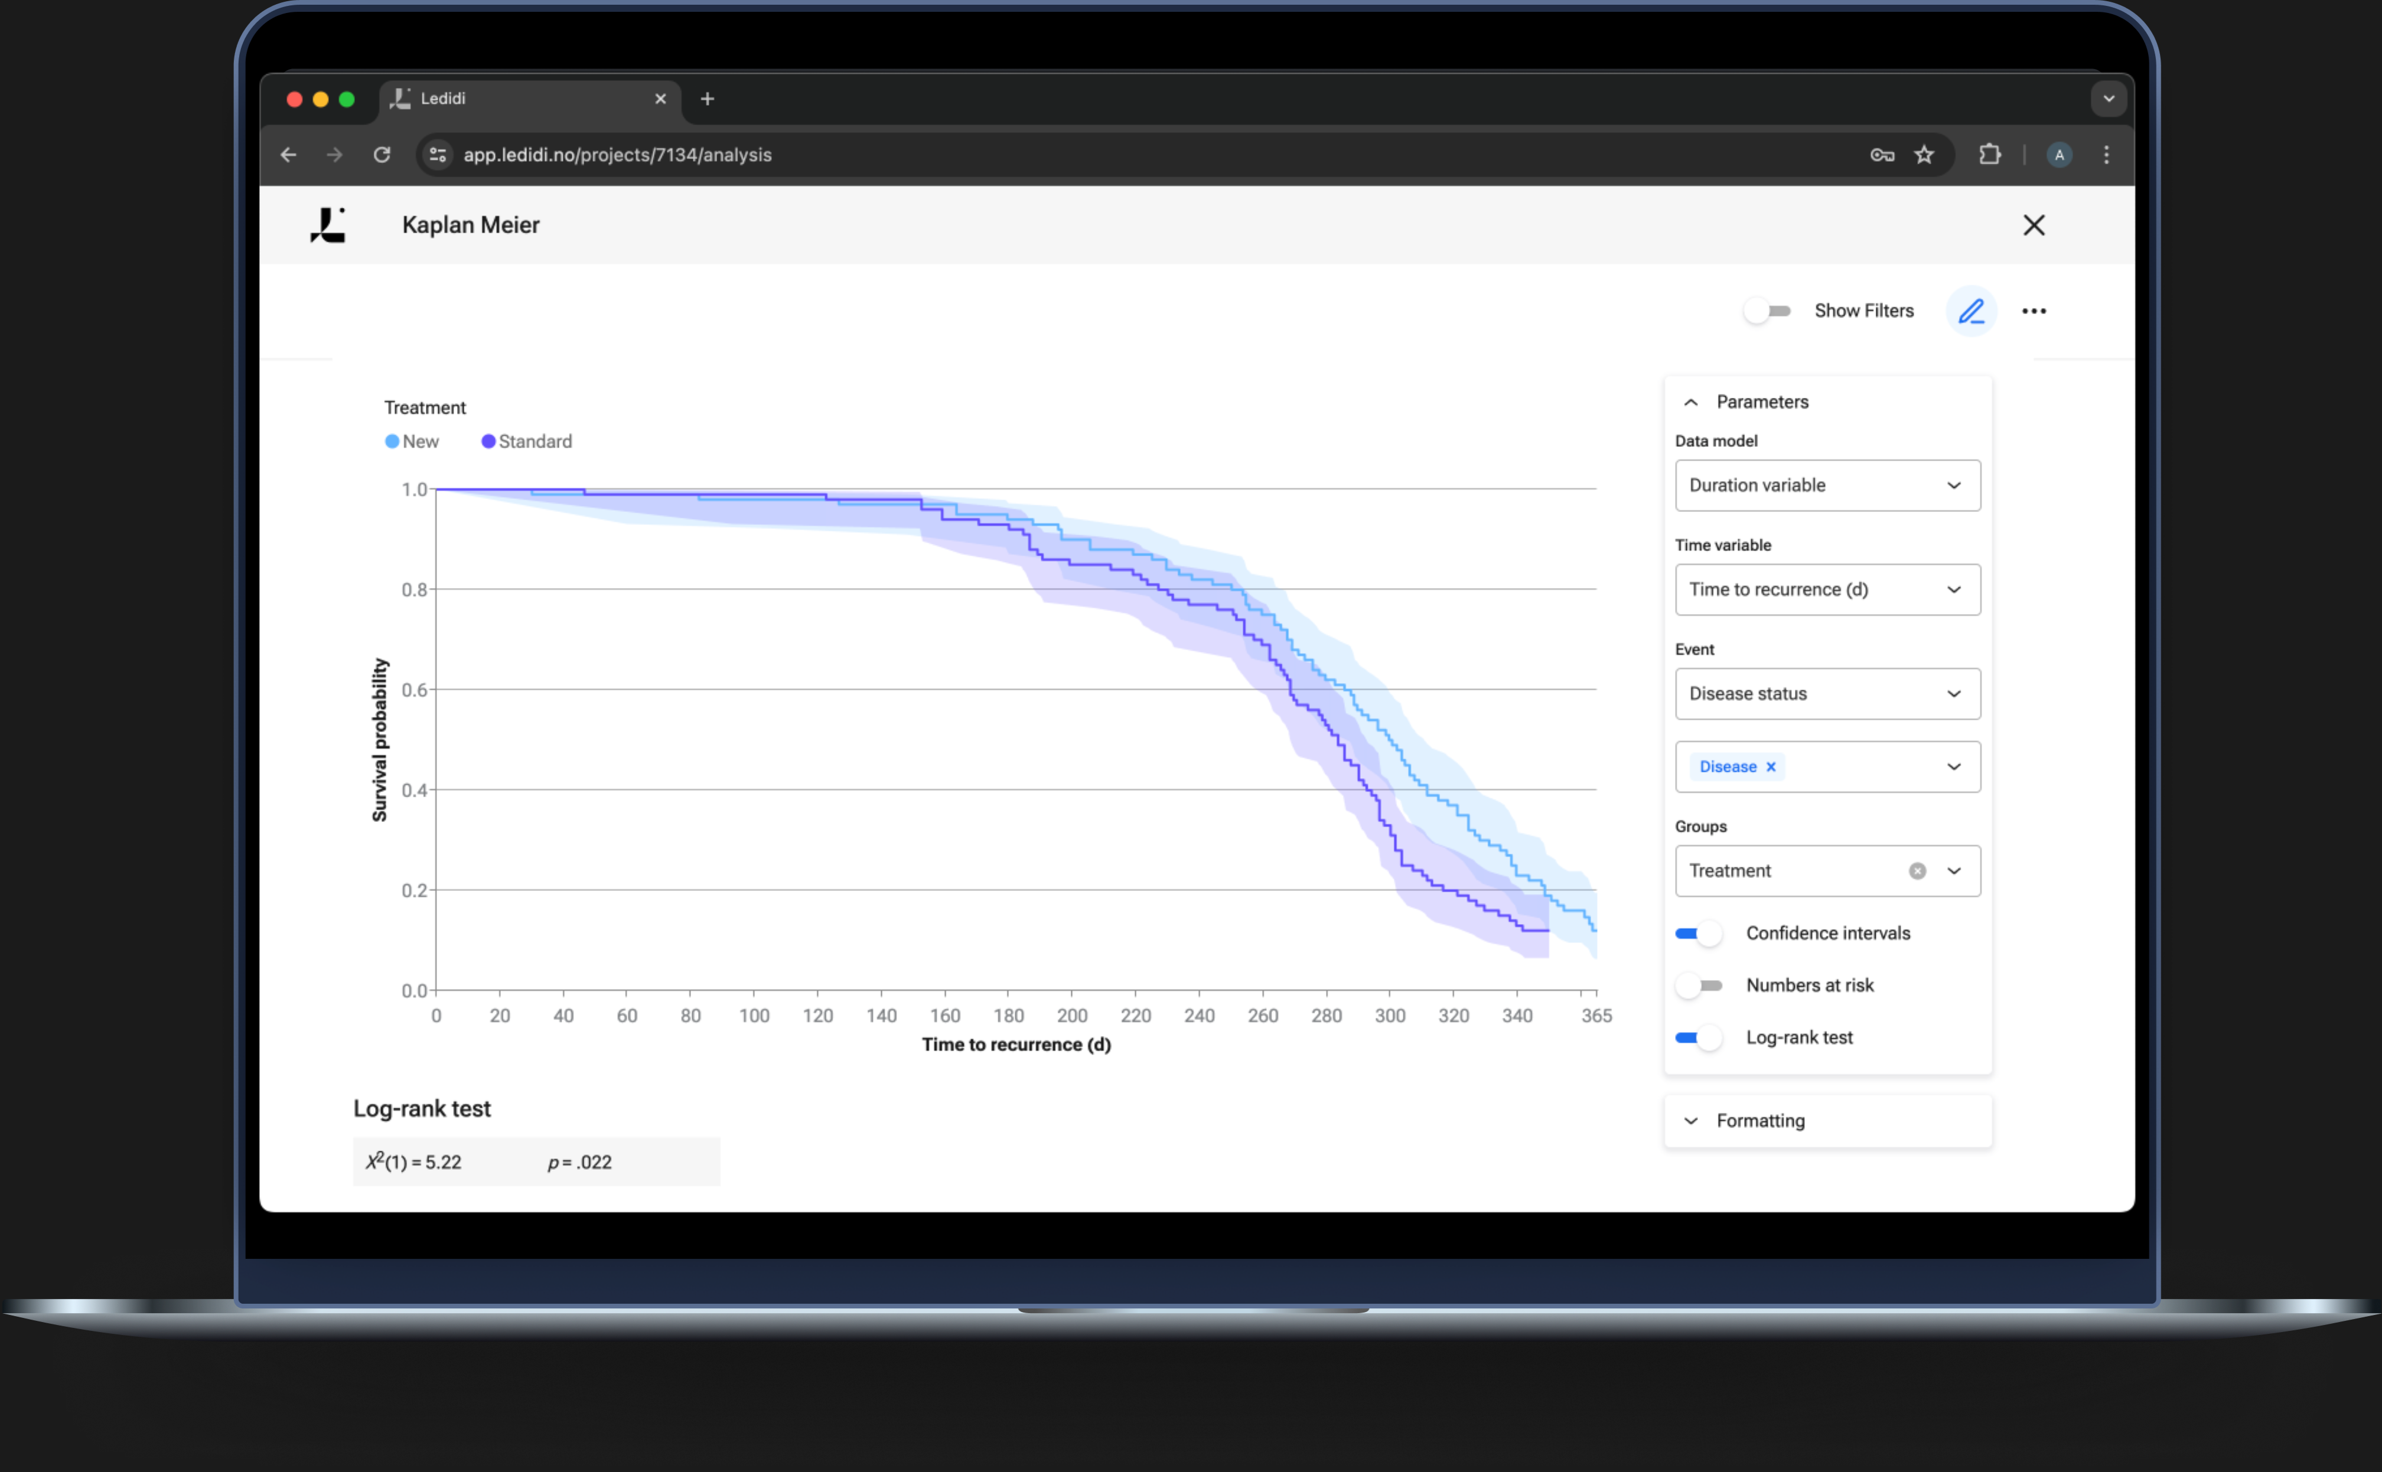Enable the Show Filters toggle

(x=1768, y=312)
